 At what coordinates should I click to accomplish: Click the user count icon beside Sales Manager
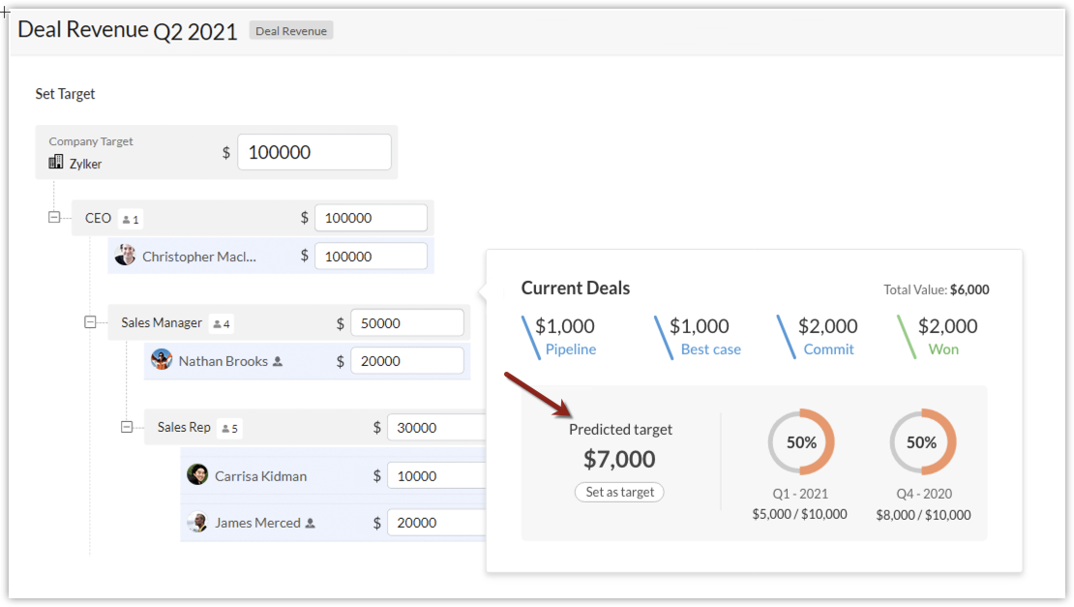point(218,323)
